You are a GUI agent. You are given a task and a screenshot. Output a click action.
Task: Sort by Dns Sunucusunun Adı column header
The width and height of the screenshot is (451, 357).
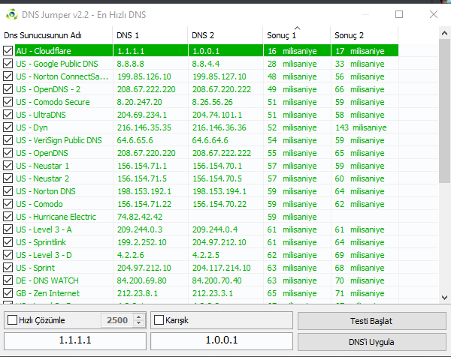tap(57, 35)
